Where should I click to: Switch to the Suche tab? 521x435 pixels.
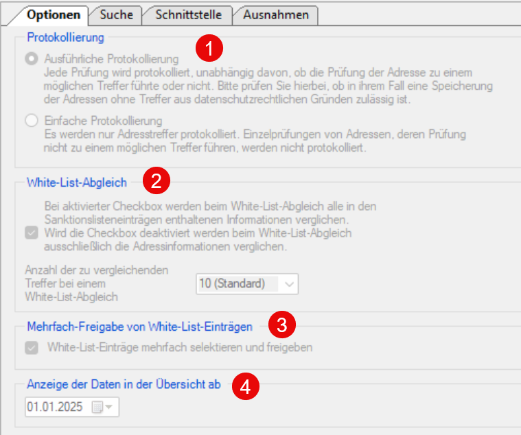[x=115, y=14]
